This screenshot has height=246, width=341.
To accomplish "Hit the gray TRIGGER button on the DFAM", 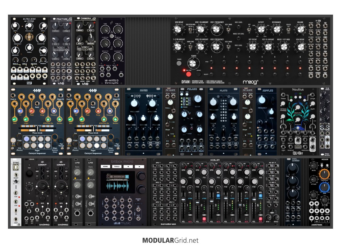I will click(179, 63).
